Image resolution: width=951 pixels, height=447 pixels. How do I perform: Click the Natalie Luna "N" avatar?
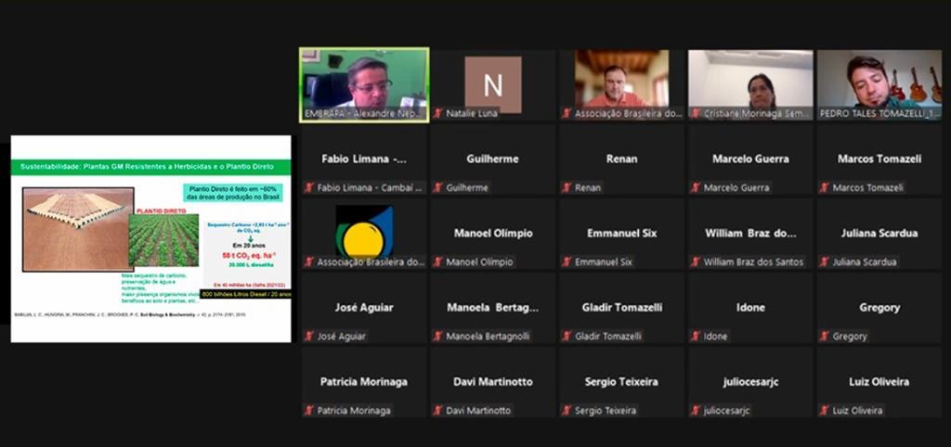[x=492, y=85]
